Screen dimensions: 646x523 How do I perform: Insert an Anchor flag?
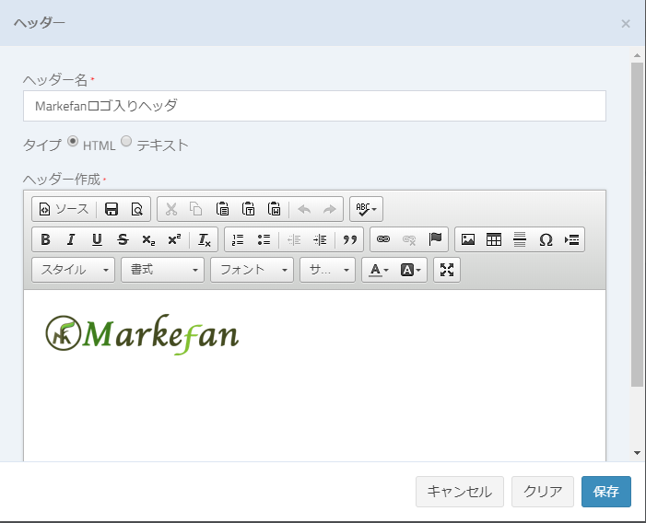pos(435,239)
